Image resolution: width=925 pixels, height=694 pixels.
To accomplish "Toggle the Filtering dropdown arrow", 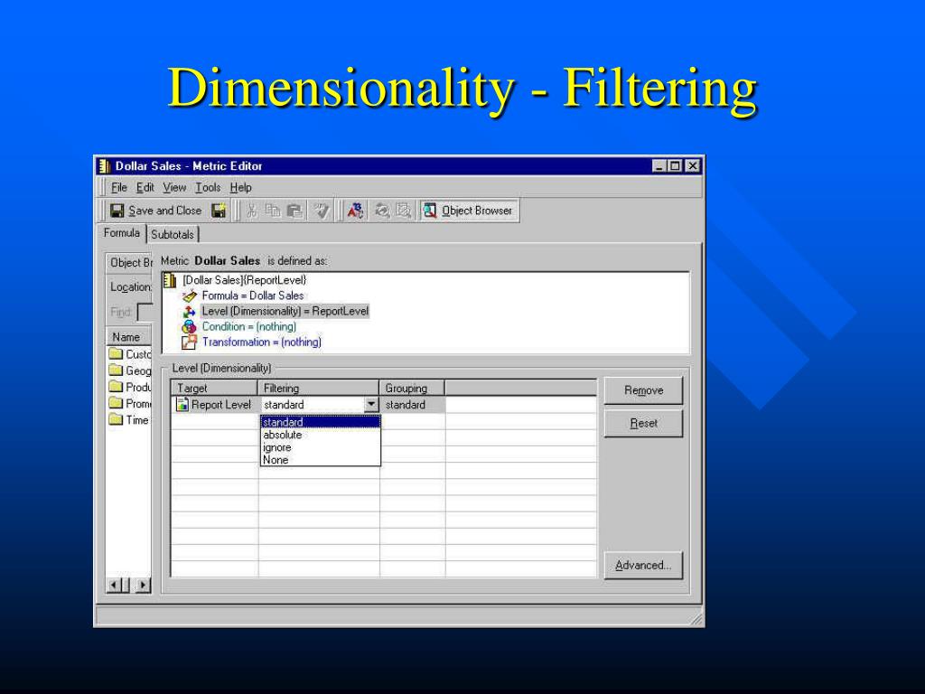I will 371,405.
